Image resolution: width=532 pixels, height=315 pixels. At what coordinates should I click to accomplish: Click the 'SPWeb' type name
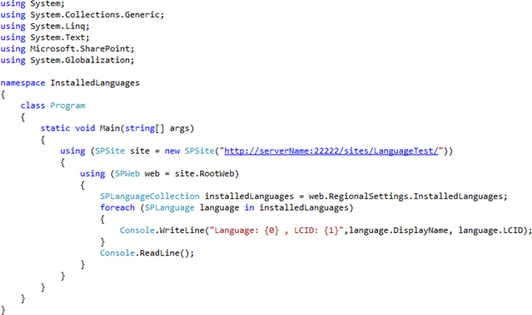point(127,174)
